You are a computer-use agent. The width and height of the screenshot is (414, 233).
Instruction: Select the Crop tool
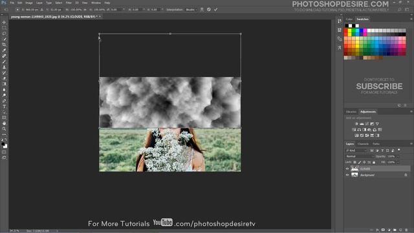[4, 45]
